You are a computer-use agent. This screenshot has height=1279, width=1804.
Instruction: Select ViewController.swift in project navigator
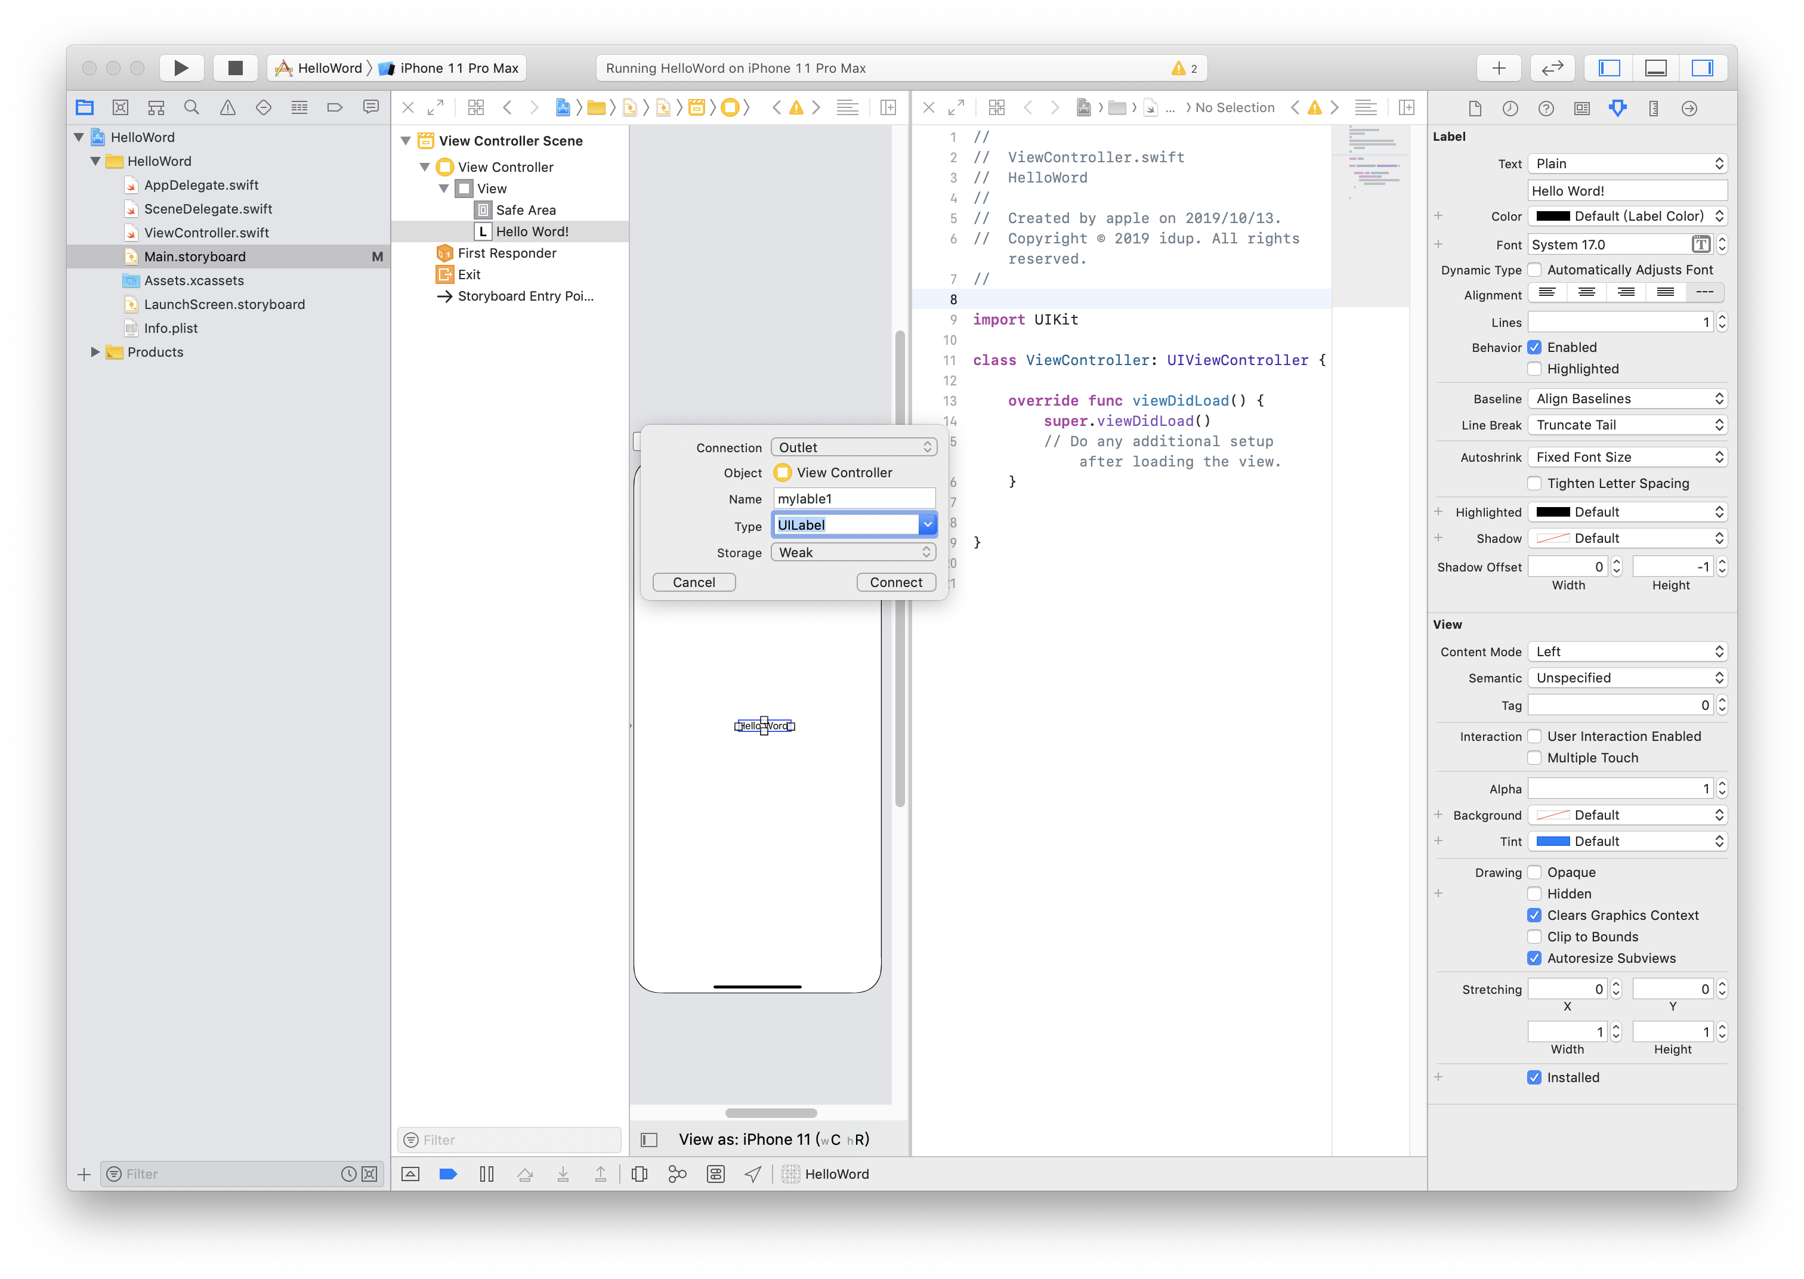coord(206,232)
